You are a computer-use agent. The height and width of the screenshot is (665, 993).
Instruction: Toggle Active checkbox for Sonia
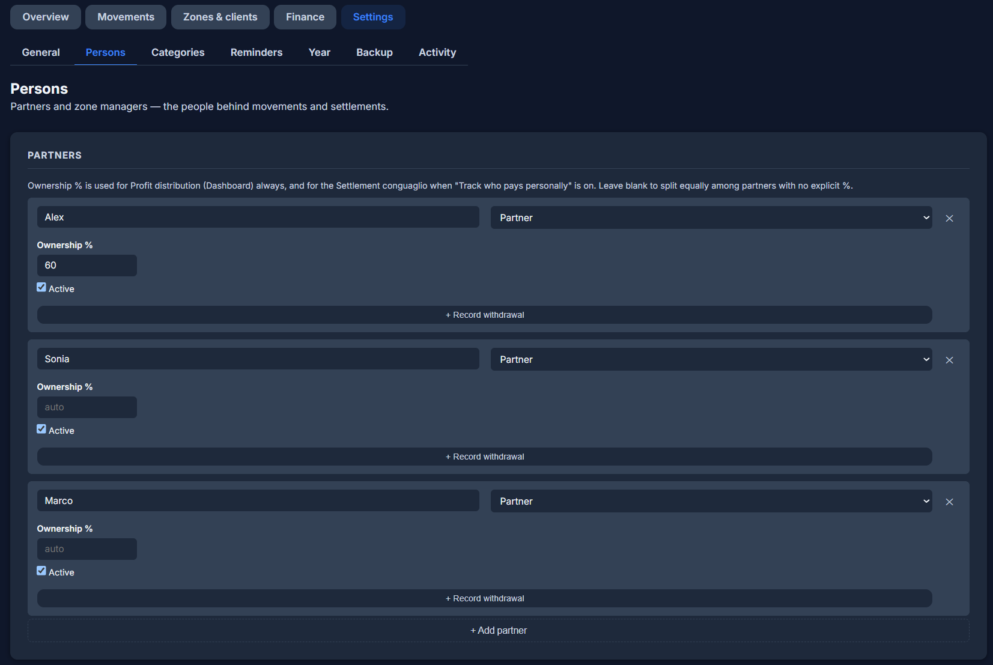[x=41, y=429]
